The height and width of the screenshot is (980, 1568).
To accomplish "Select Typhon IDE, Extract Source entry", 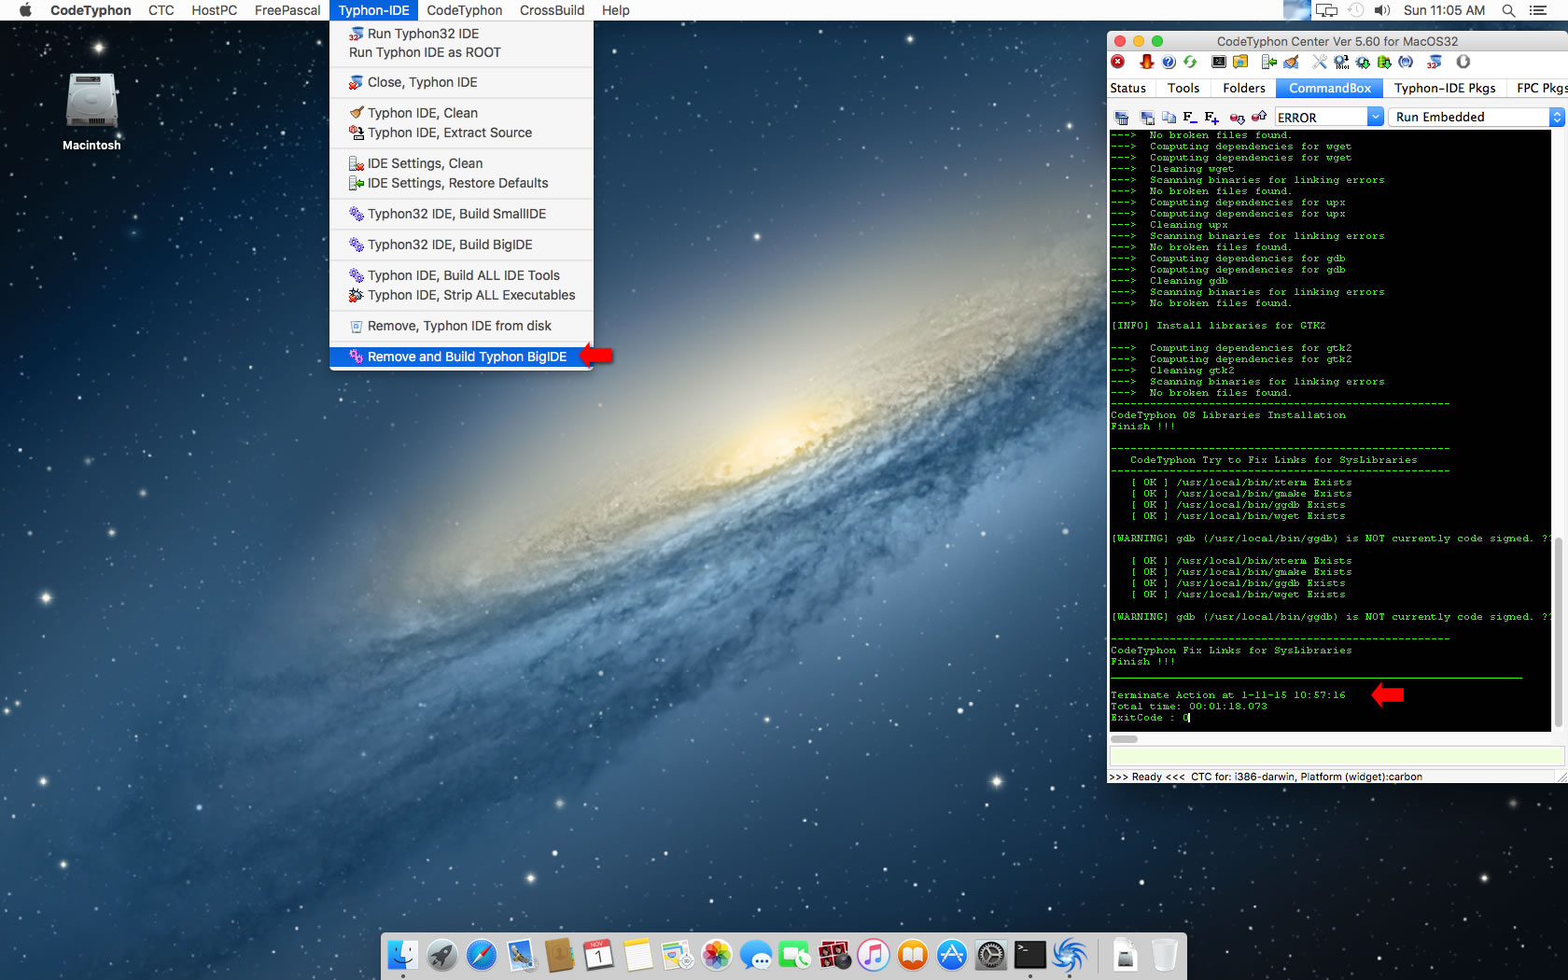I will [461, 133].
